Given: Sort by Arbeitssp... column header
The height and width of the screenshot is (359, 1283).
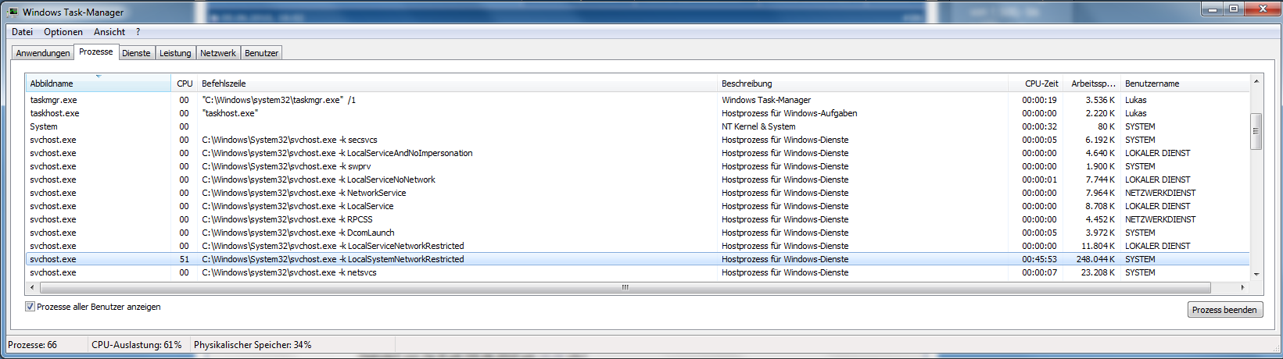Looking at the screenshot, I should point(1092,84).
